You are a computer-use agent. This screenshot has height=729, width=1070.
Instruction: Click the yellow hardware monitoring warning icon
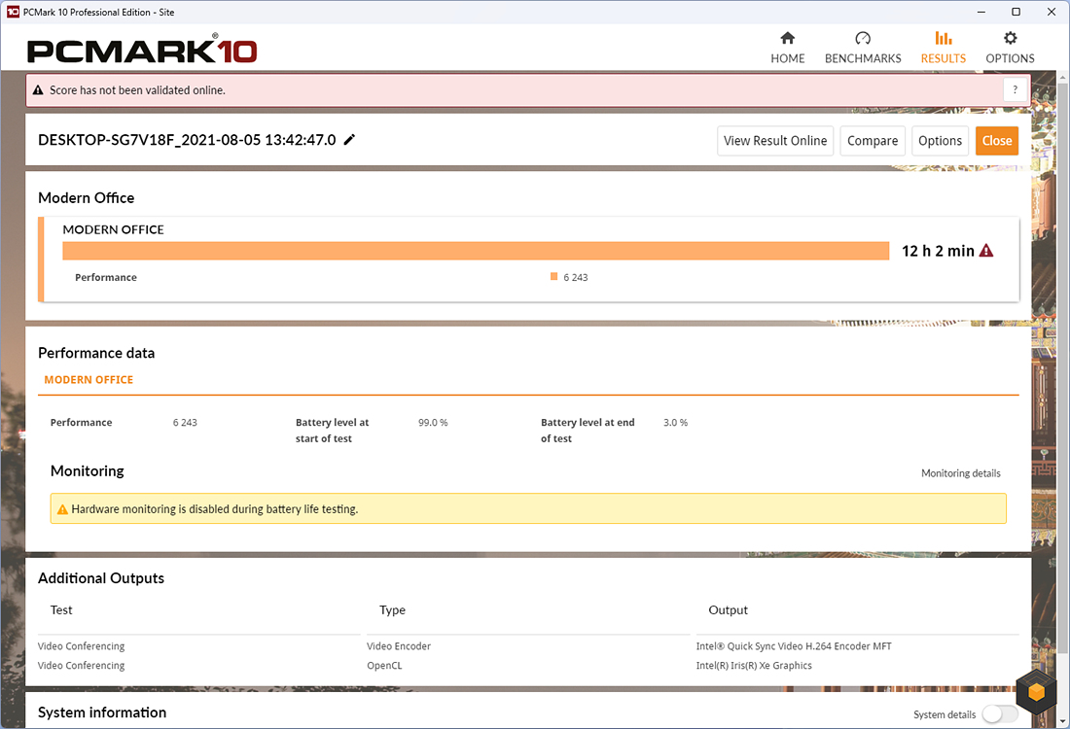(62, 509)
